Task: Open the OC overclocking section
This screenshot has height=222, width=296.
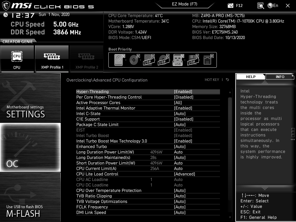Action: tap(30, 147)
